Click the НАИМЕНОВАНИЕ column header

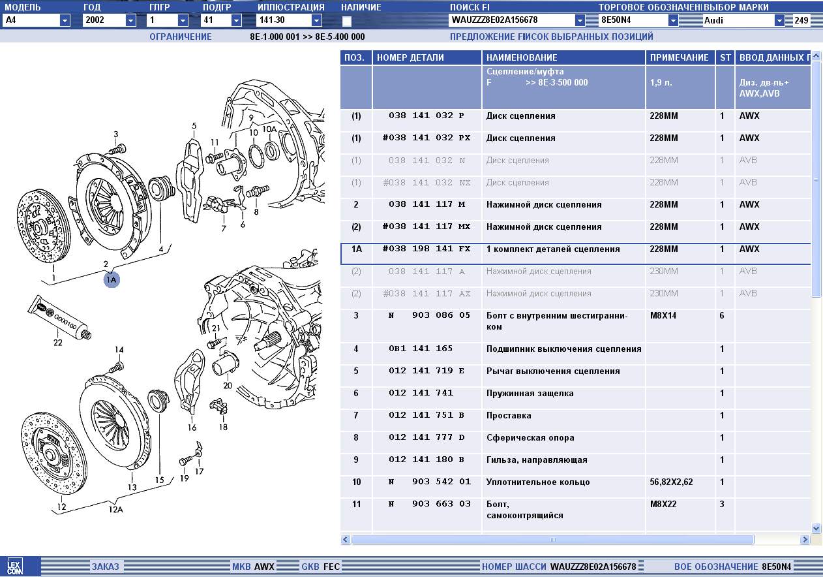pos(564,57)
